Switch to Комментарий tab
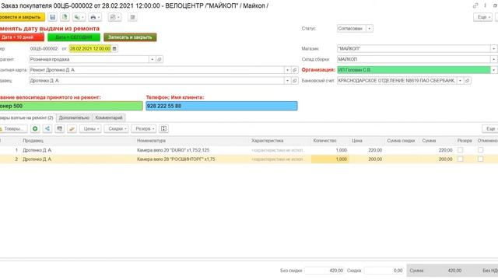This screenshot has width=498, height=280. [109, 117]
